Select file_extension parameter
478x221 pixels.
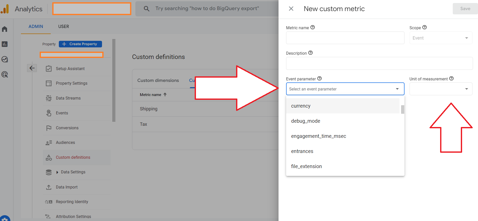[343, 166]
